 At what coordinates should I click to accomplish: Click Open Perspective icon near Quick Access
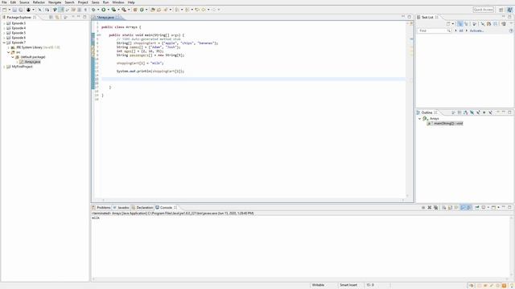pos(501,10)
